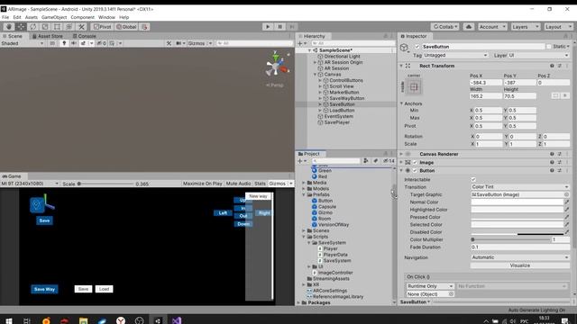The width and height of the screenshot is (577, 324).
Task: Toggle Interactable checkbox
Action: pos(473,180)
